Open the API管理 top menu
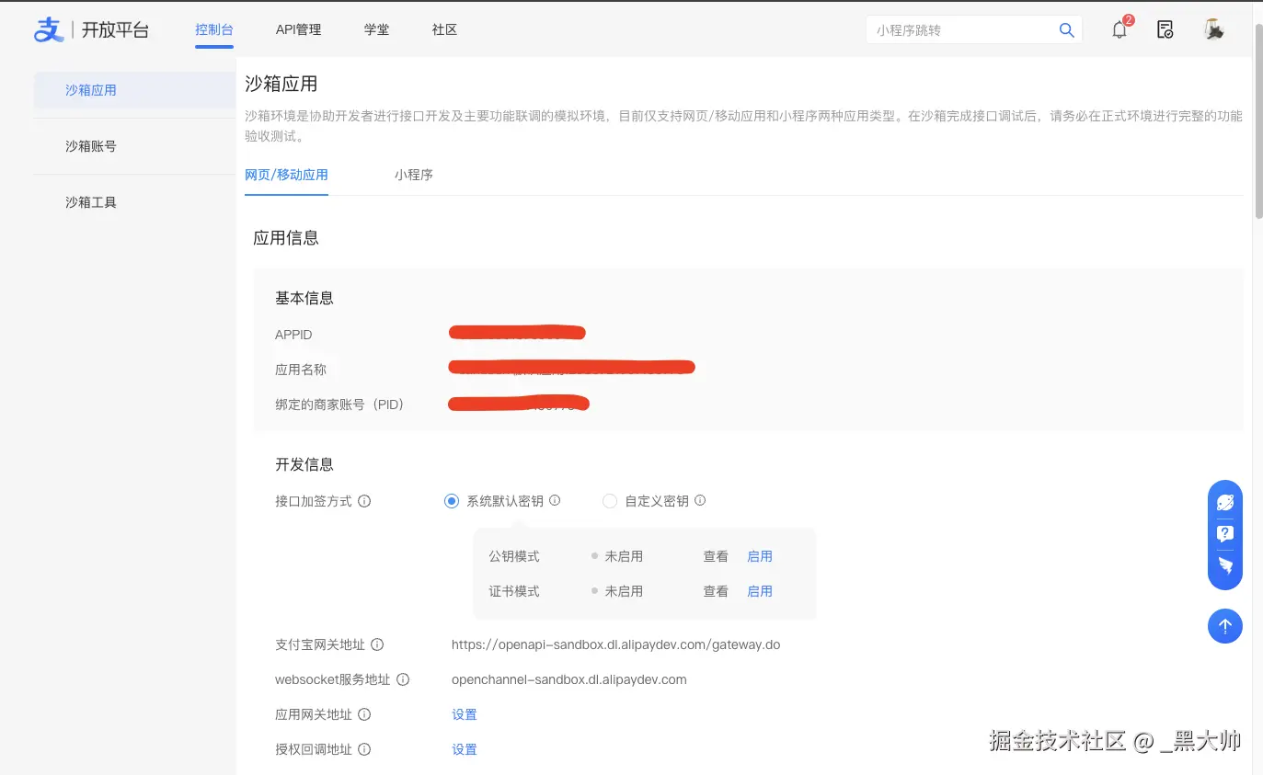This screenshot has width=1263, height=775. [x=299, y=29]
